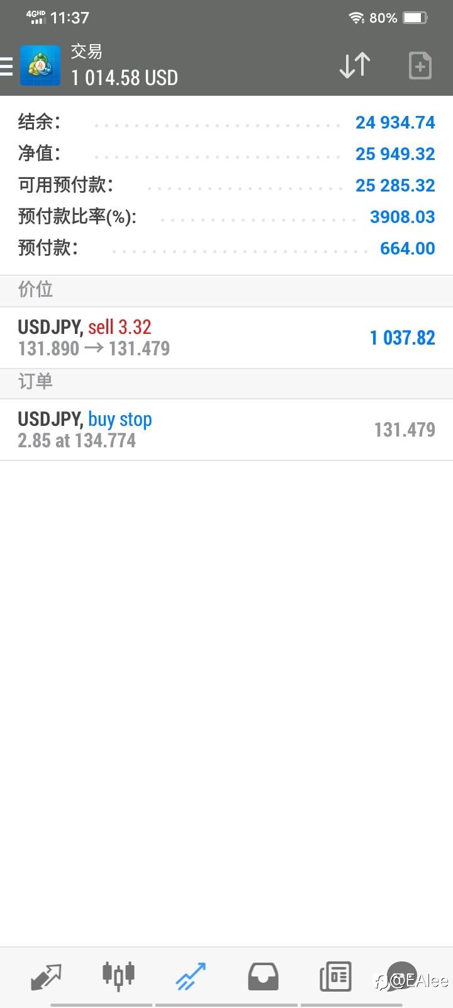Tap the 预付款比率 margin level row
This screenshot has width=453, height=1008.
click(226, 217)
